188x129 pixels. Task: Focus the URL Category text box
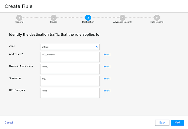tap(70, 93)
